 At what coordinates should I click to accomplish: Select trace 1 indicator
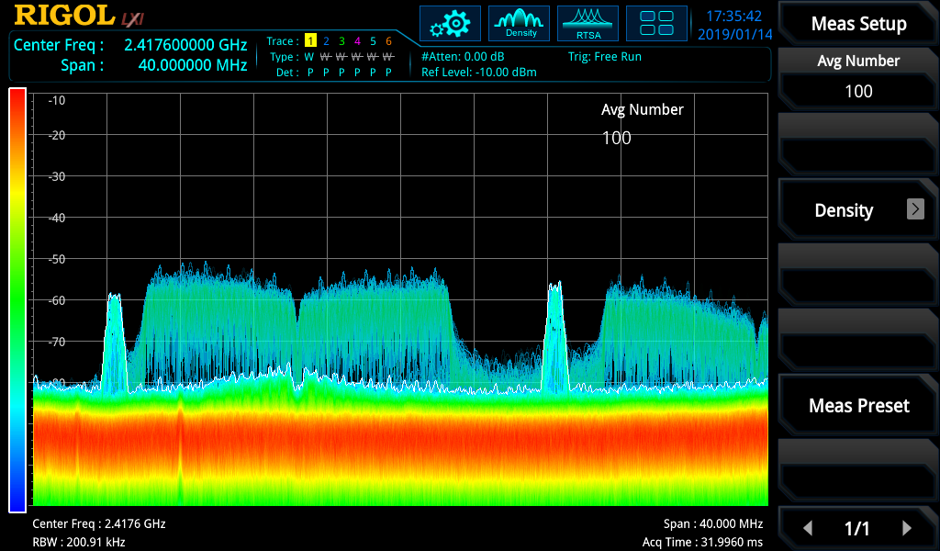[x=310, y=40]
